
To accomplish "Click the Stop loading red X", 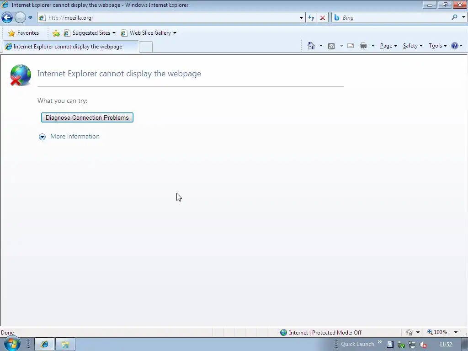I will [x=322, y=18].
